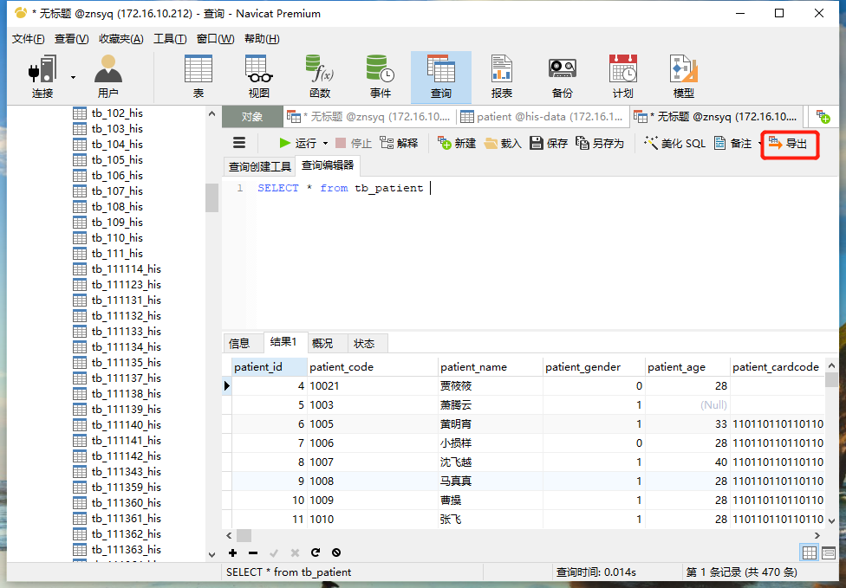This screenshot has height=588, width=846.
Task: Open the 函数 functions section
Action: pos(319,77)
